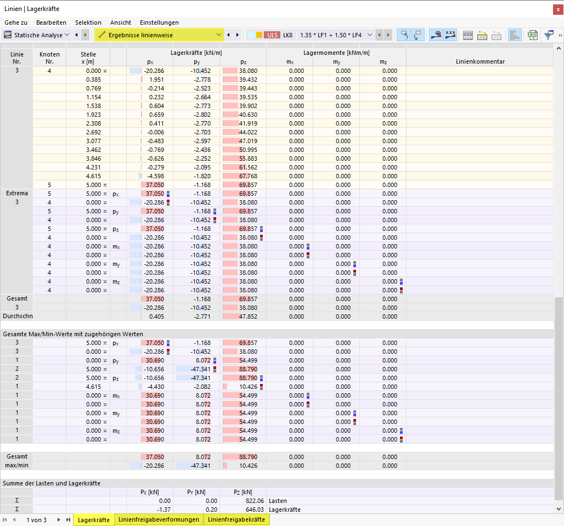Viewport: 564px width, 526px height.
Task: Jump to last page in navigator
Action: tap(68, 520)
